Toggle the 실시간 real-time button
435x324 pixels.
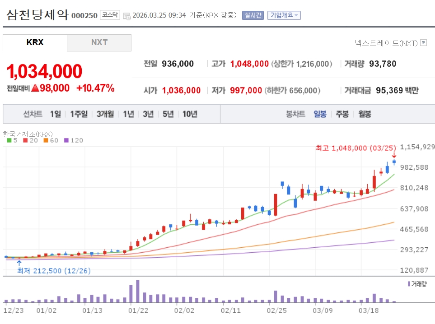pos(253,15)
